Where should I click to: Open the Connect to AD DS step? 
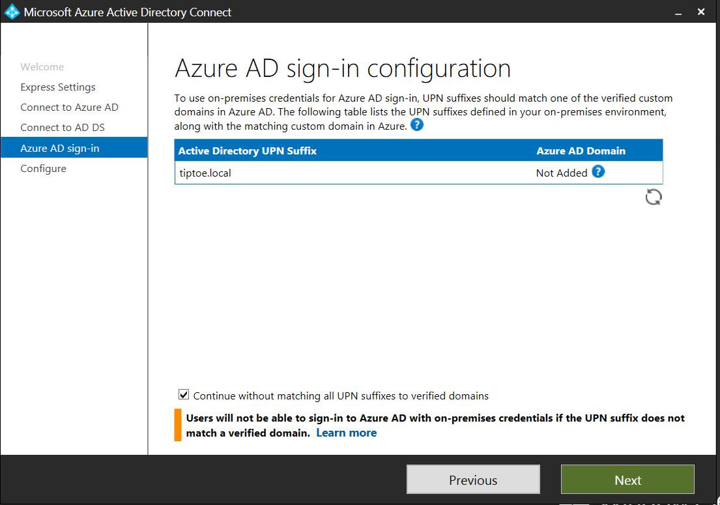coord(63,128)
